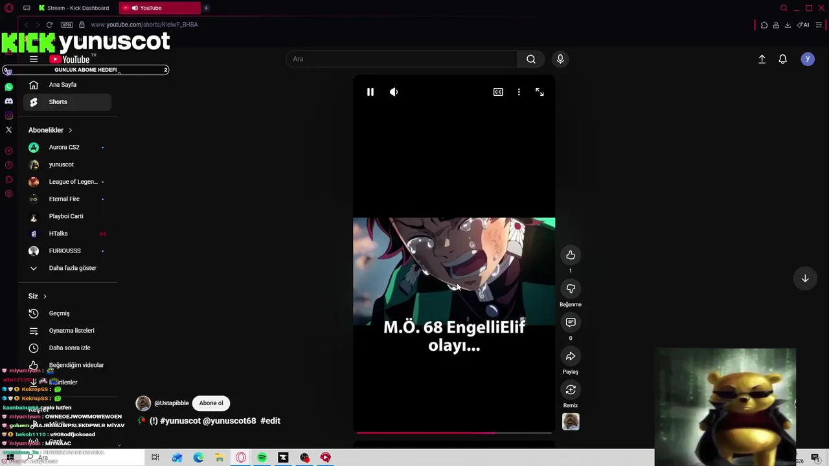Open Opera AI assistant button

pyautogui.click(x=803, y=25)
